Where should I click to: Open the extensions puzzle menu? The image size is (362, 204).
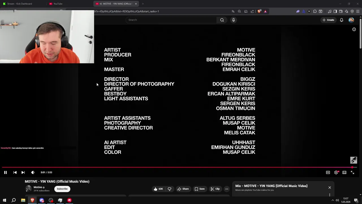click(x=315, y=11)
